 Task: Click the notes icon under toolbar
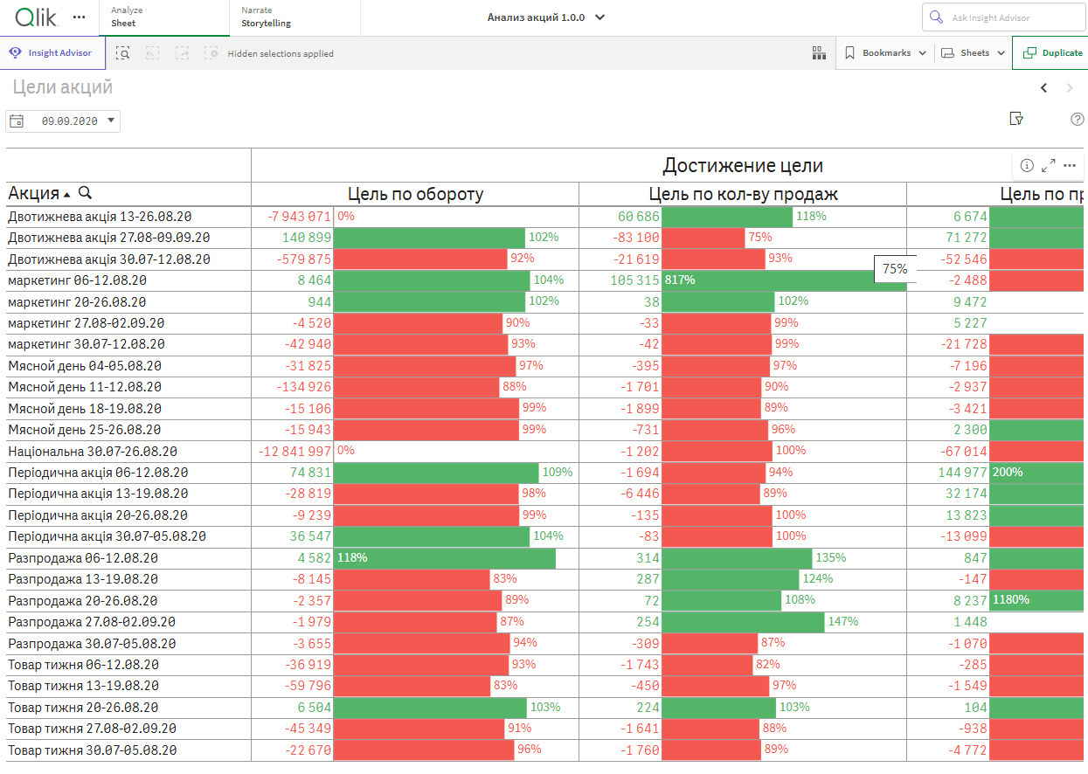(1015, 119)
